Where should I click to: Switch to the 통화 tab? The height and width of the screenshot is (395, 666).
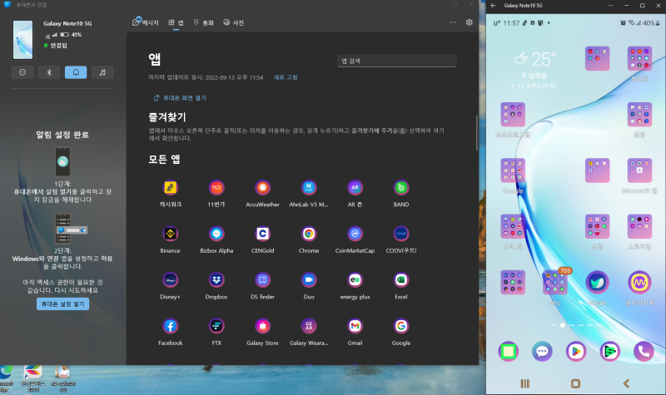pos(204,22)
